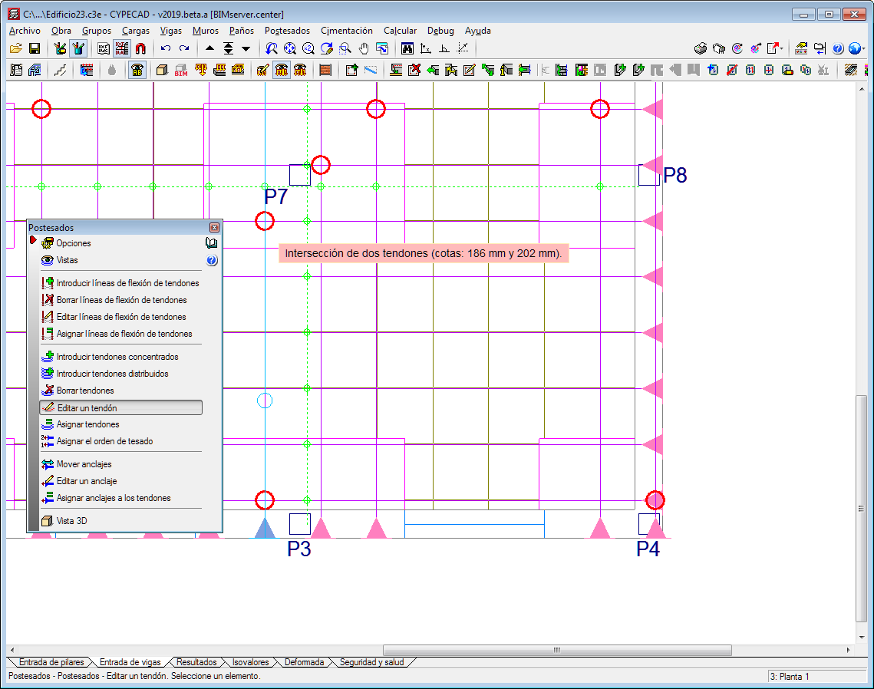Undo the last action

(166, 48)
